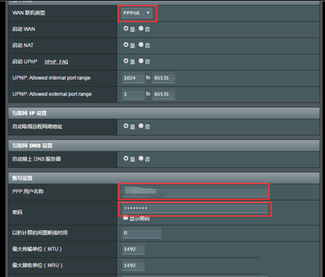Select 否 for 自动取得远程网络地址
Viewport: 325px width, 277px height.
141,126
